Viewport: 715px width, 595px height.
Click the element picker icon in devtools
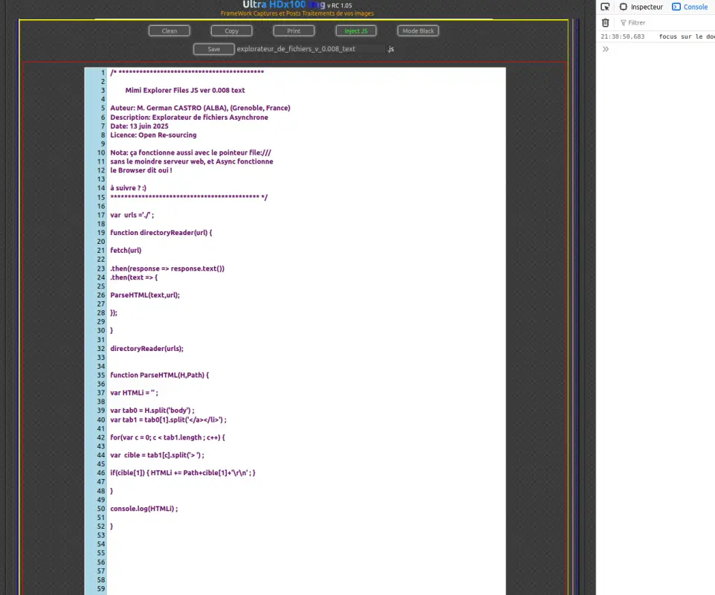(x=605, y=7)
